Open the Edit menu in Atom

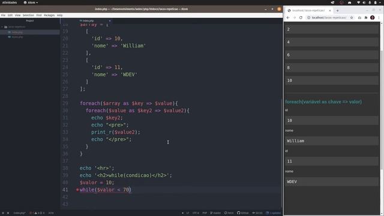point(10,15)
